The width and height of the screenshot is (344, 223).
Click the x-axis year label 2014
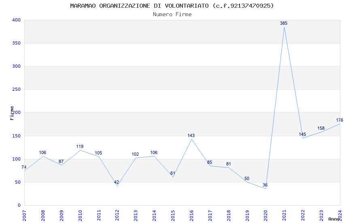click(x=154, y=216)
